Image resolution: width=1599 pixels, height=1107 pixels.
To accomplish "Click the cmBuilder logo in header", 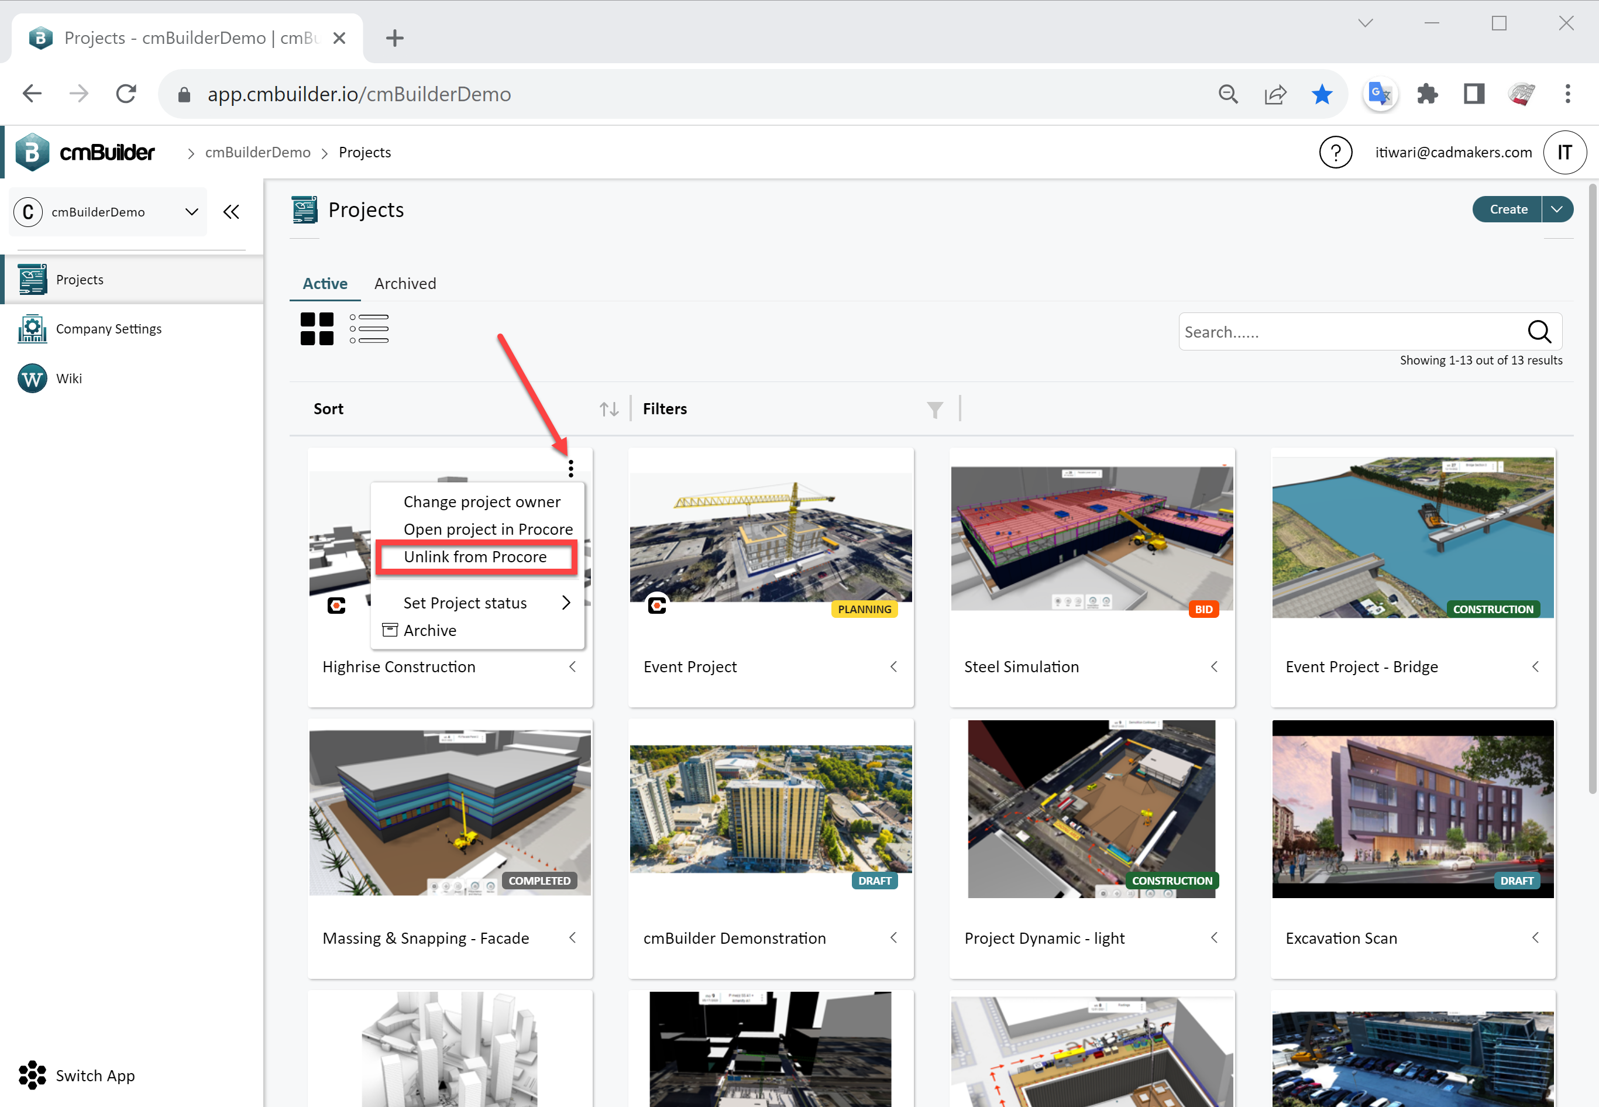I will pos(85,152).
